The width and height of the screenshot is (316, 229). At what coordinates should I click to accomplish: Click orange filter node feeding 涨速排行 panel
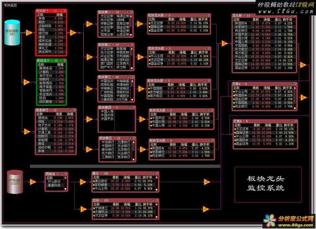click(27, 132)
